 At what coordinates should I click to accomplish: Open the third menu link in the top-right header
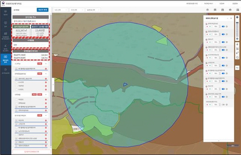click(x=222, y=4)
